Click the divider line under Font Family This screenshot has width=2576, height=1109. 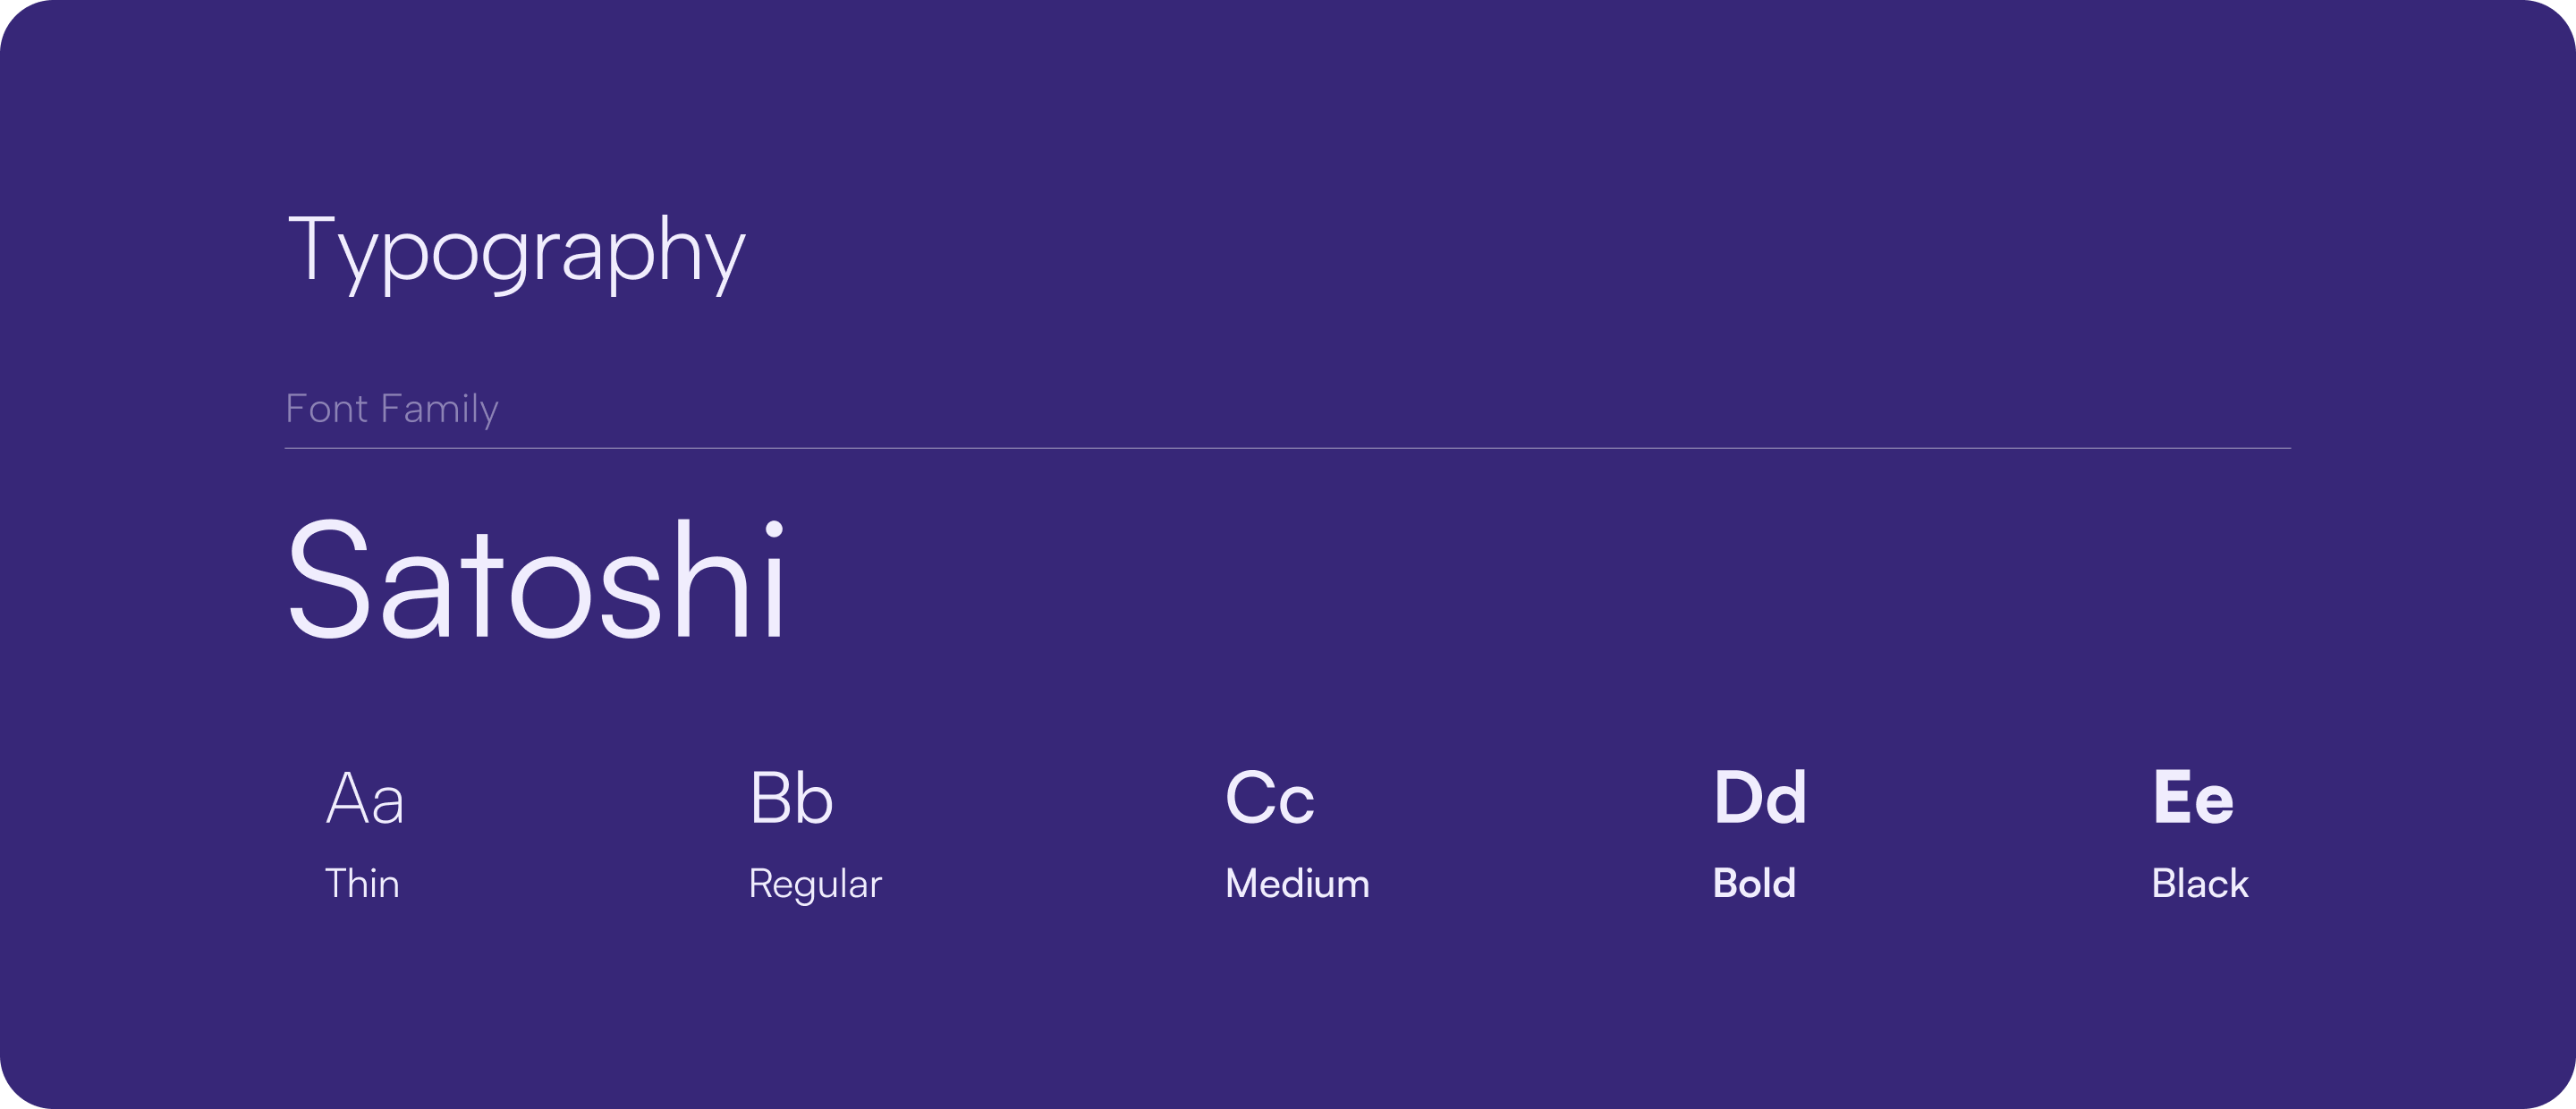point(1288,448)
